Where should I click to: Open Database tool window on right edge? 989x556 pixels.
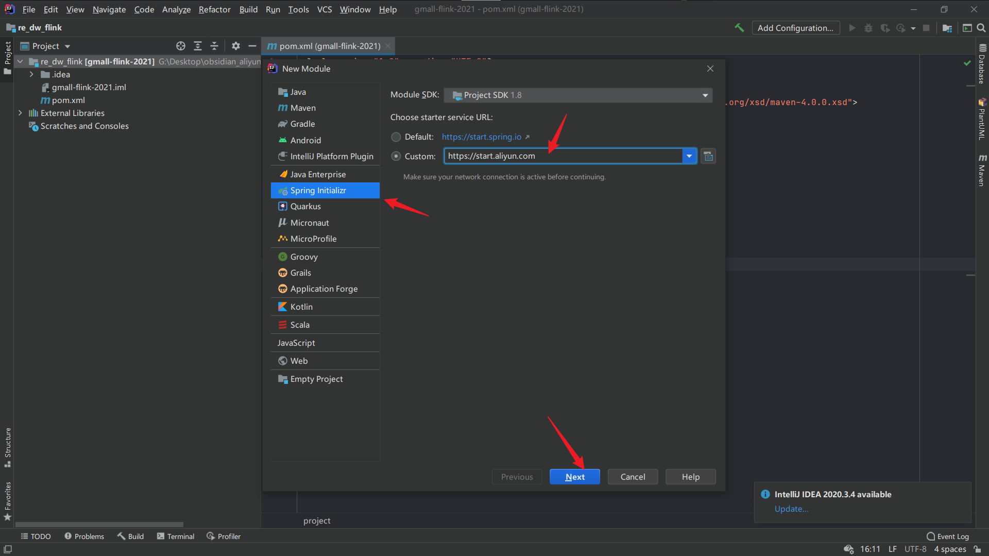click(982, 64)
